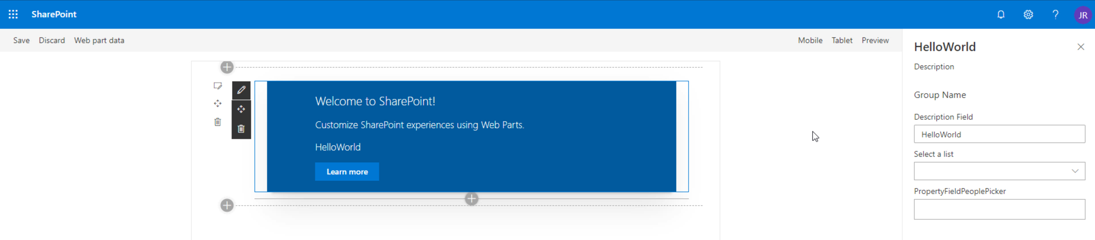The image size is (1095, 240).
Task: Click the Group Name header in the pane
Action: tap(940, 95)
